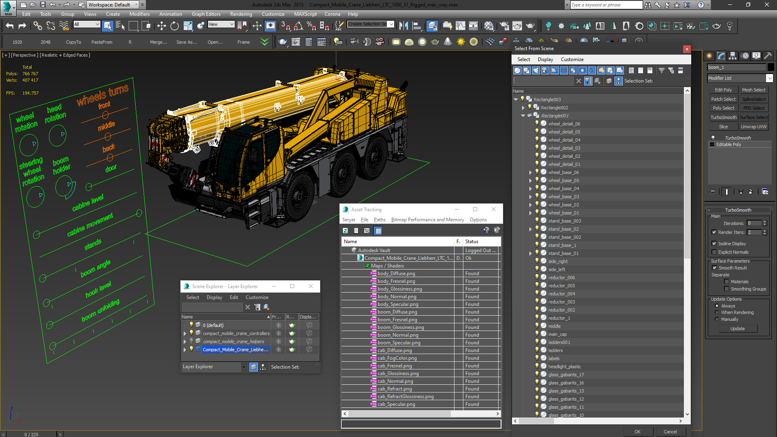Screen dimensions: 777x437
Task: Choose the Select and Move tool
Action: tap(161, 26)
